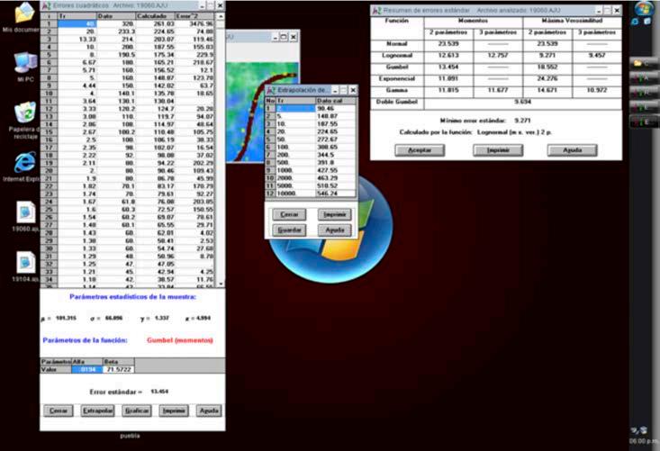660x451 pixels.
Task: Select the highlighted Tr cell in Extrapolación row 1
Action: (x=295, y=109)
